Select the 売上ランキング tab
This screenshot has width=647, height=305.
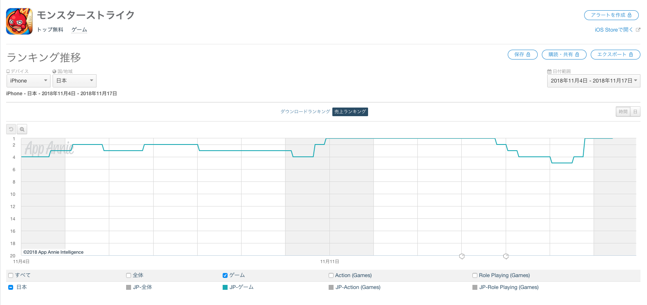click(x=350, y=112)
